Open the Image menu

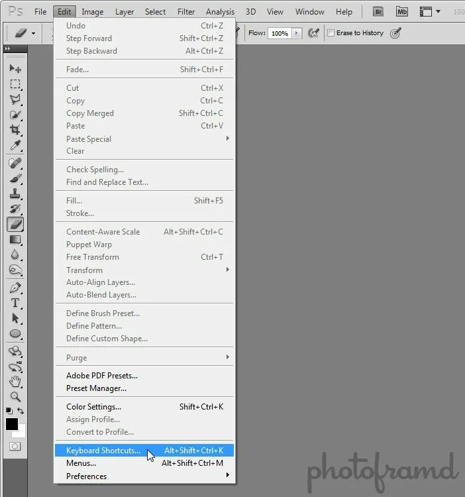coord(93,12)
